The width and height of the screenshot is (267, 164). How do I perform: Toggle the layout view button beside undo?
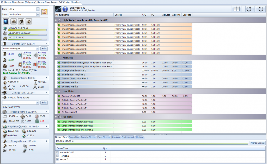click(x=236, y=9)
